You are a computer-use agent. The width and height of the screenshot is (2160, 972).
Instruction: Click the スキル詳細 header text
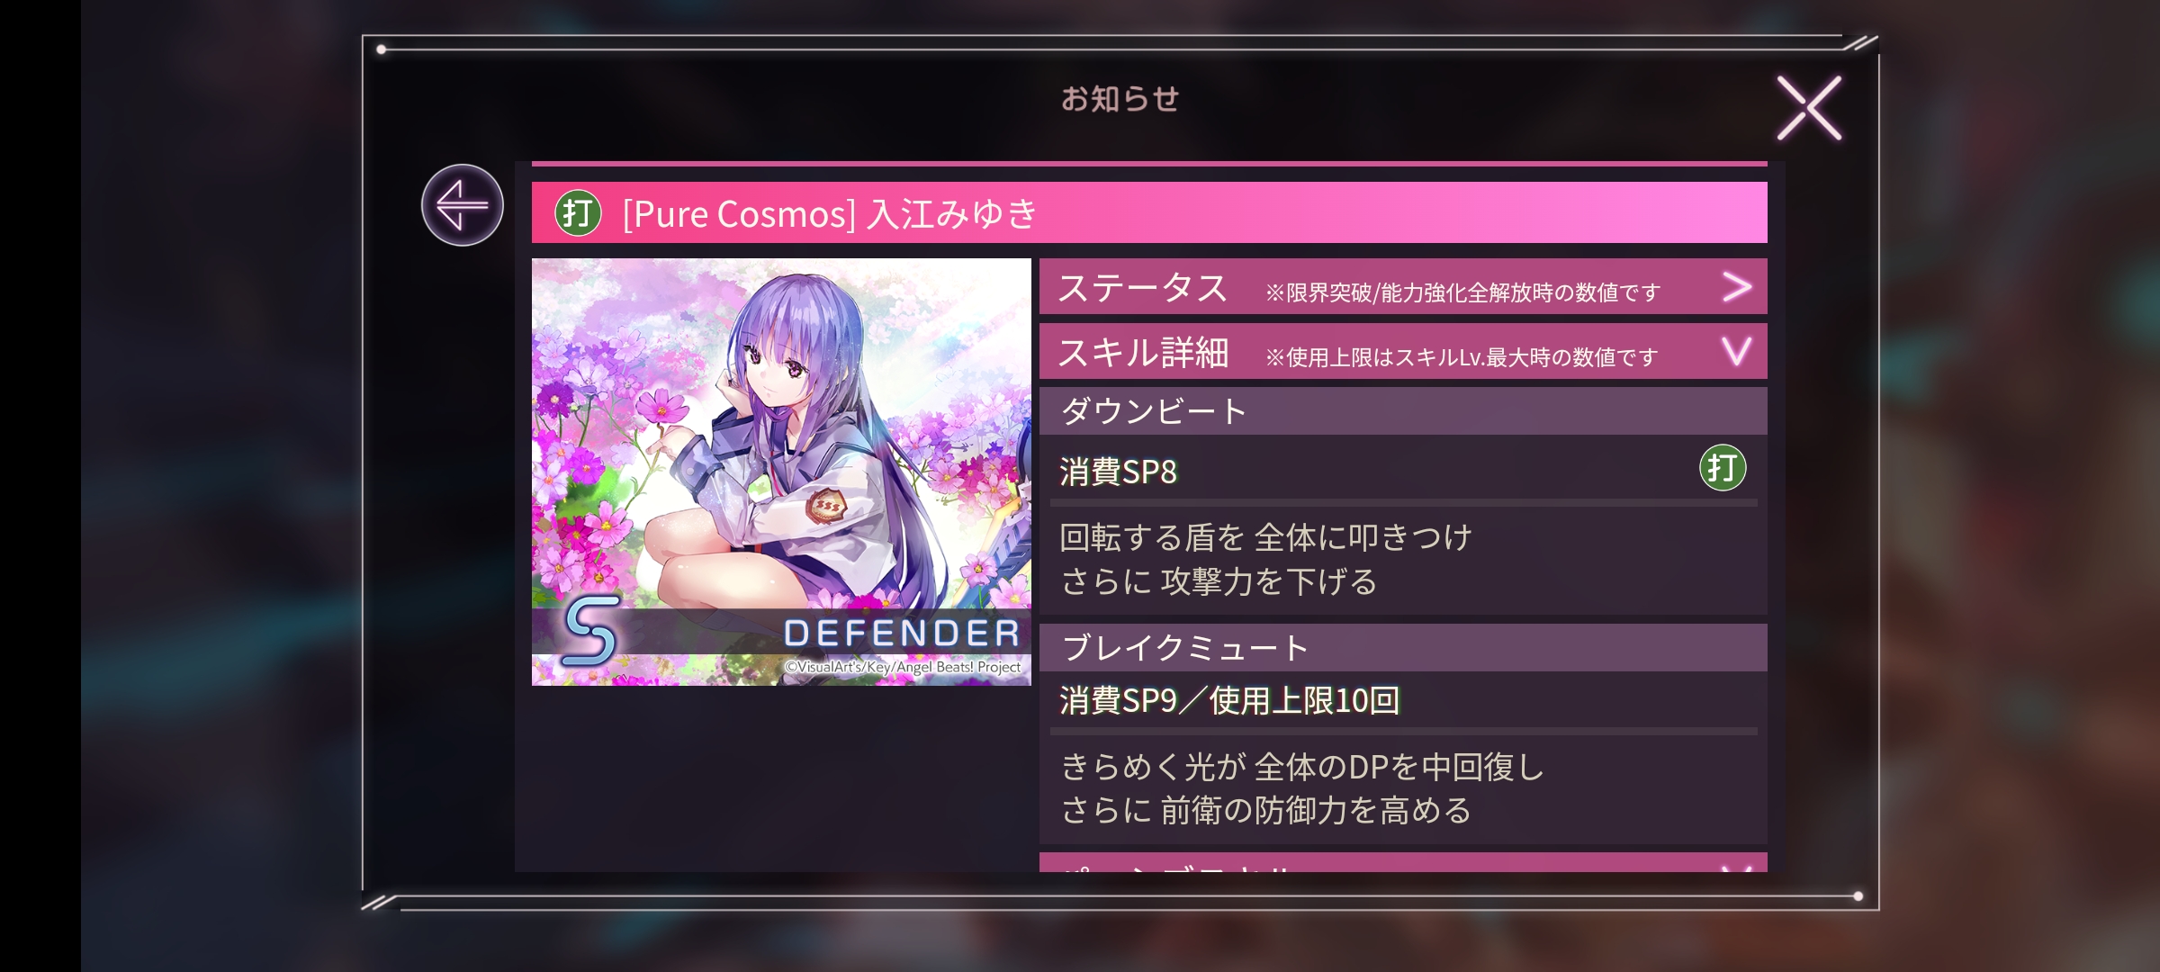[1143, 352]
